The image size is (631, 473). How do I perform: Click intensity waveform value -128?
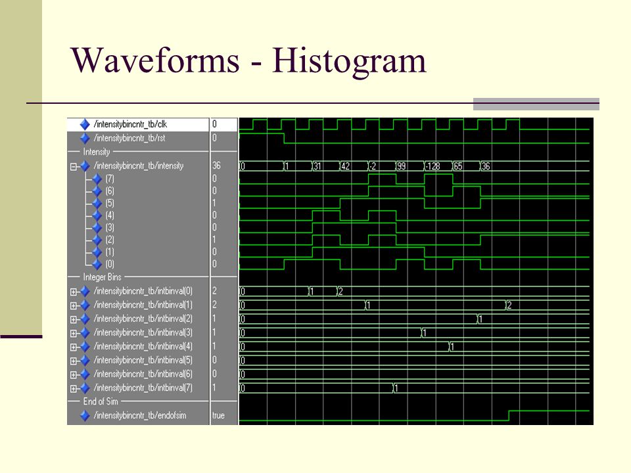[432, 166]
